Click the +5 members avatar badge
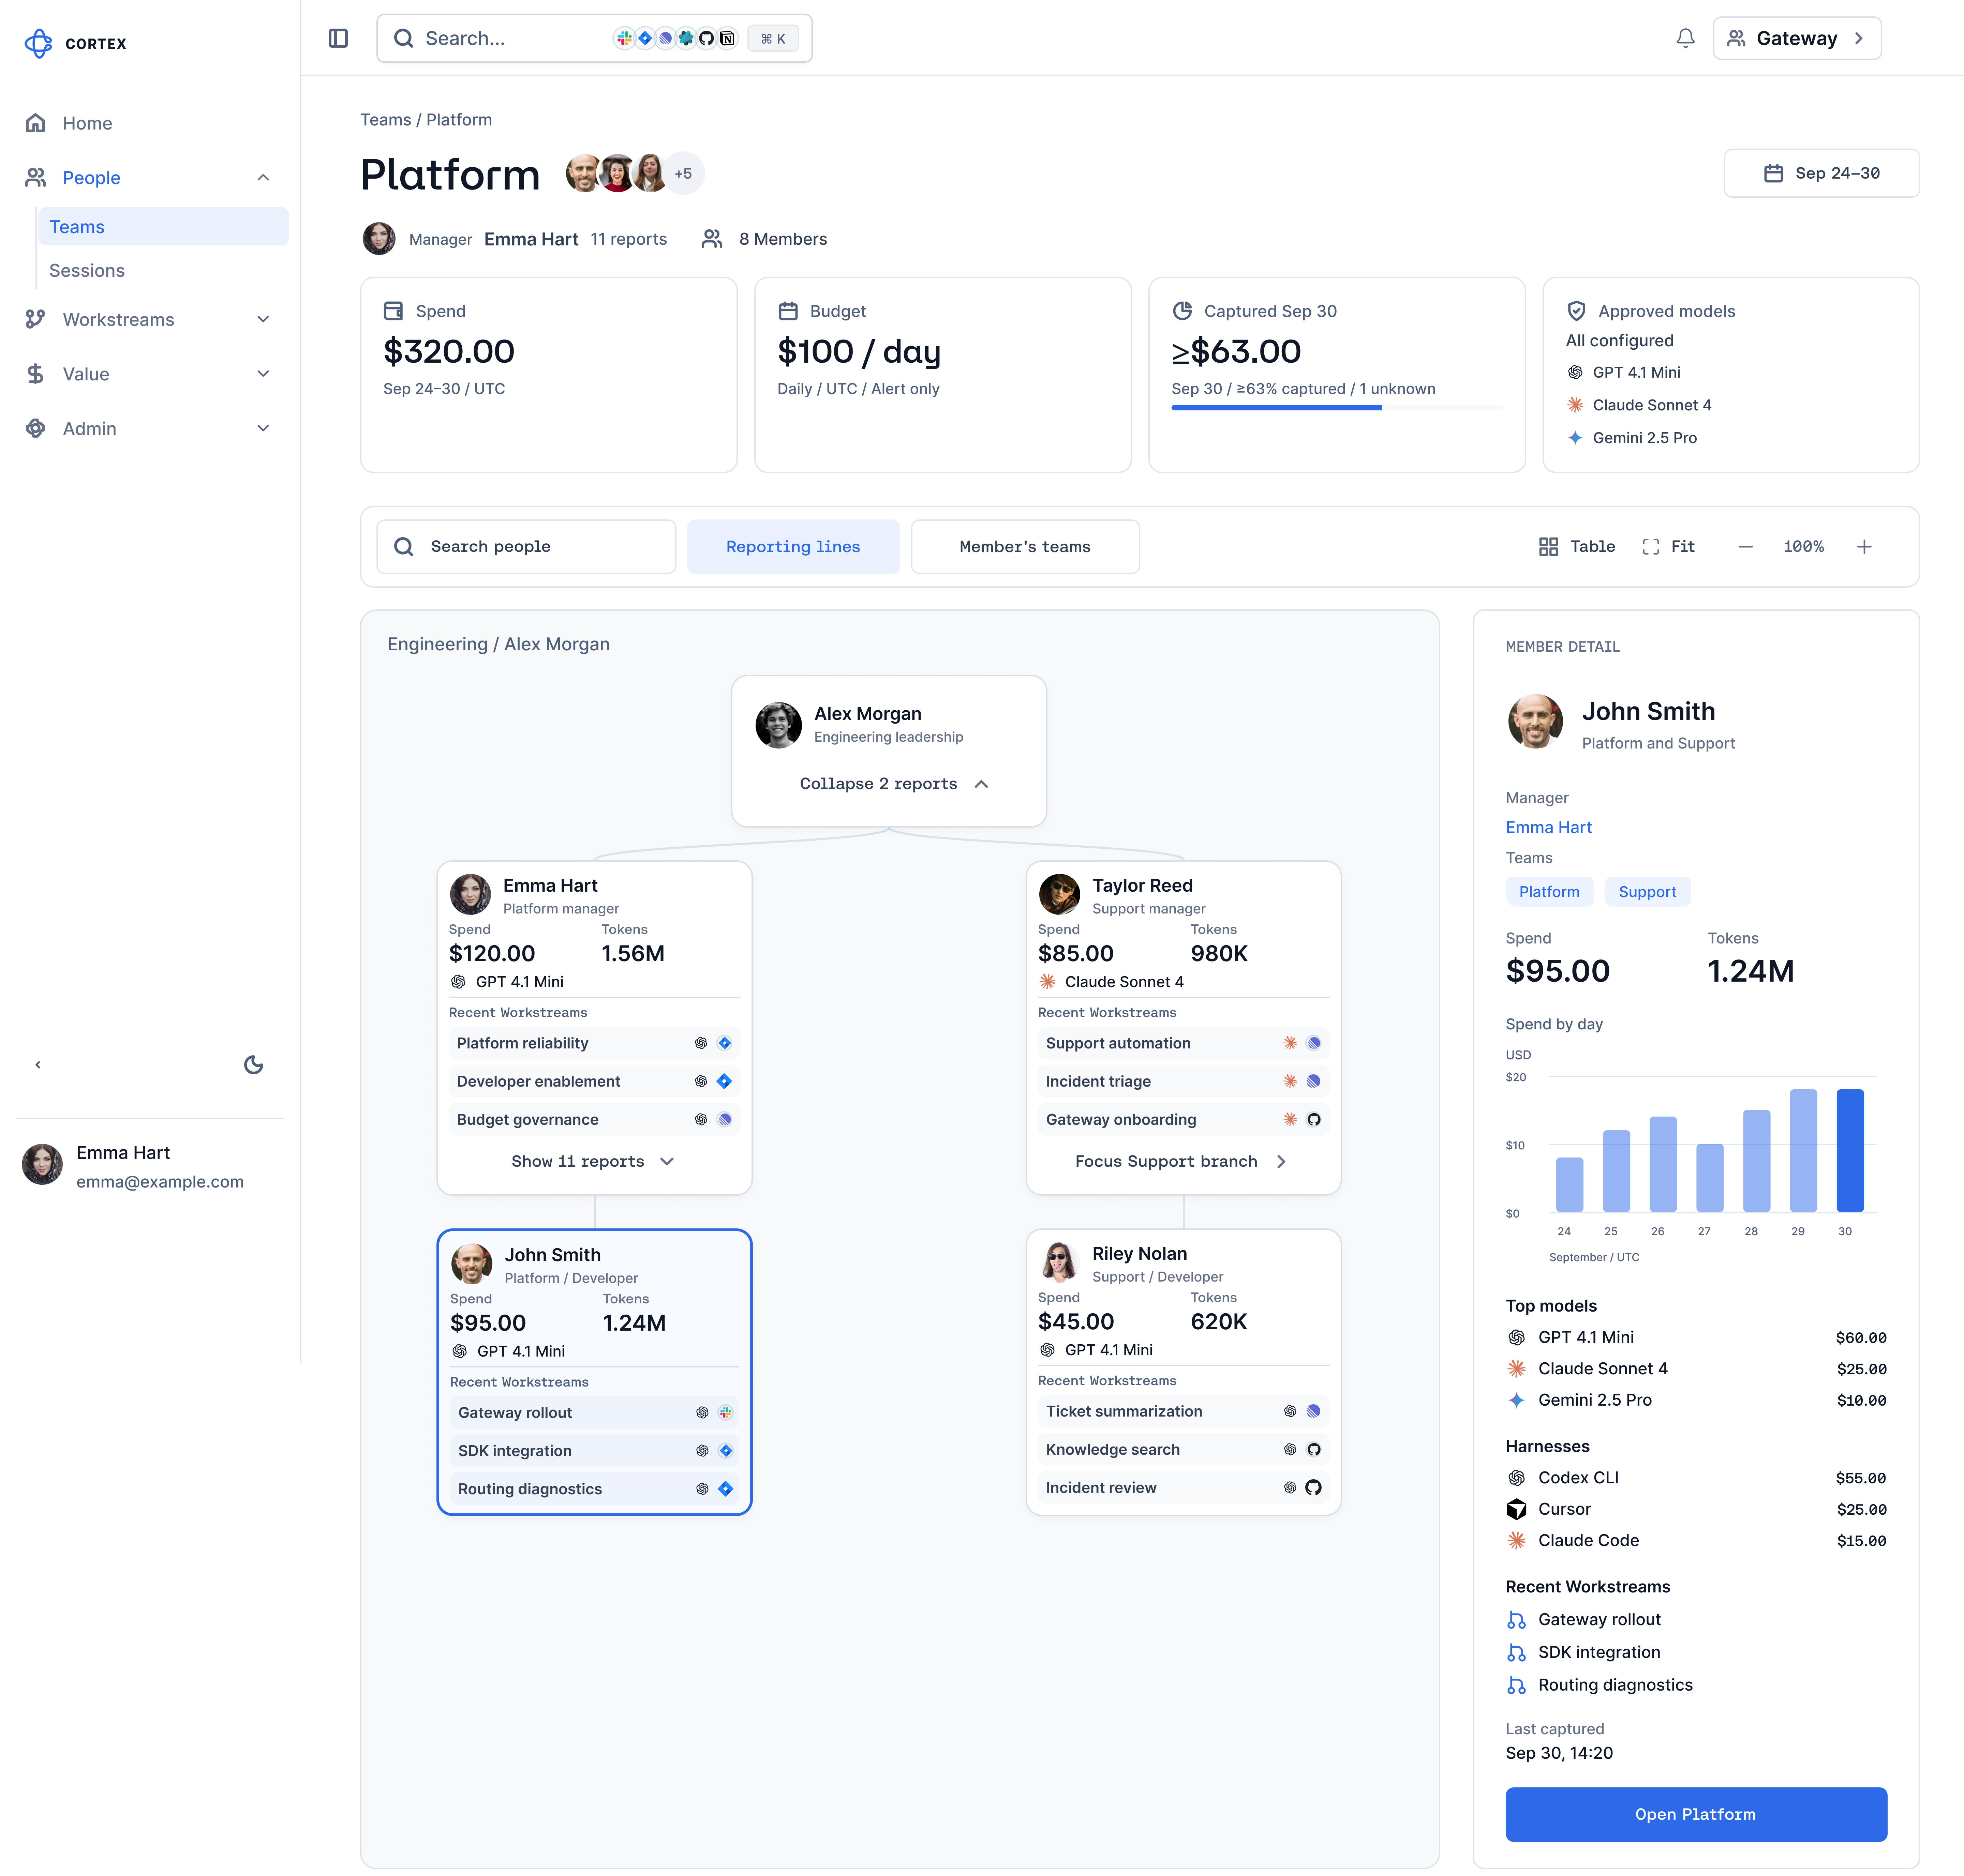Image resolution: width=1964 pixels, height=1876 pixels. (x=683, y=173)
